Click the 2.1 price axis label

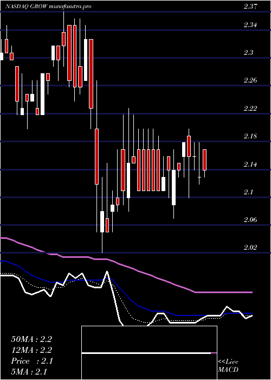pyautogui.click(x=248, y=192)
